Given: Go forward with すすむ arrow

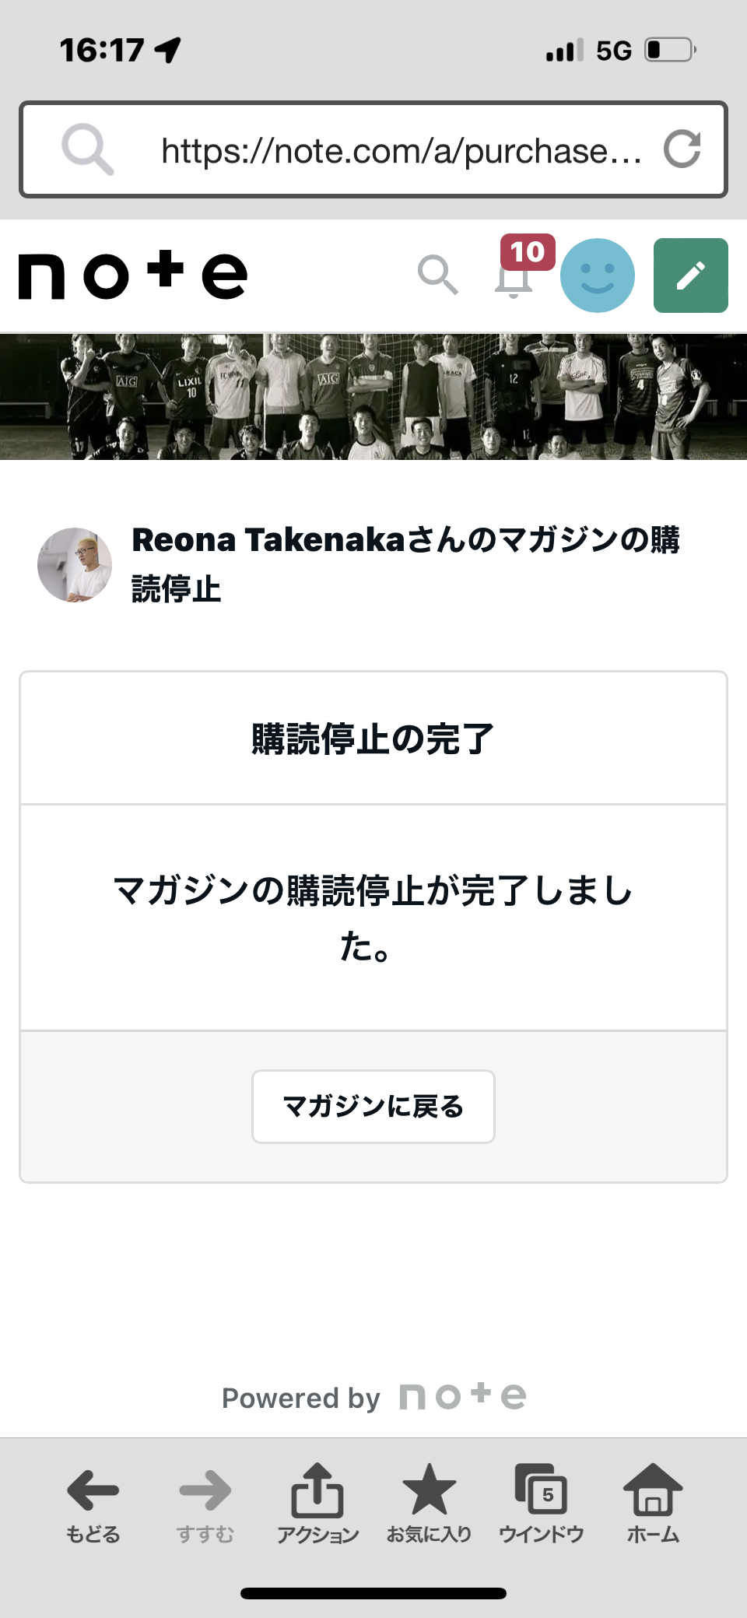Looking at the screenshot, I should coord(205,1502).
